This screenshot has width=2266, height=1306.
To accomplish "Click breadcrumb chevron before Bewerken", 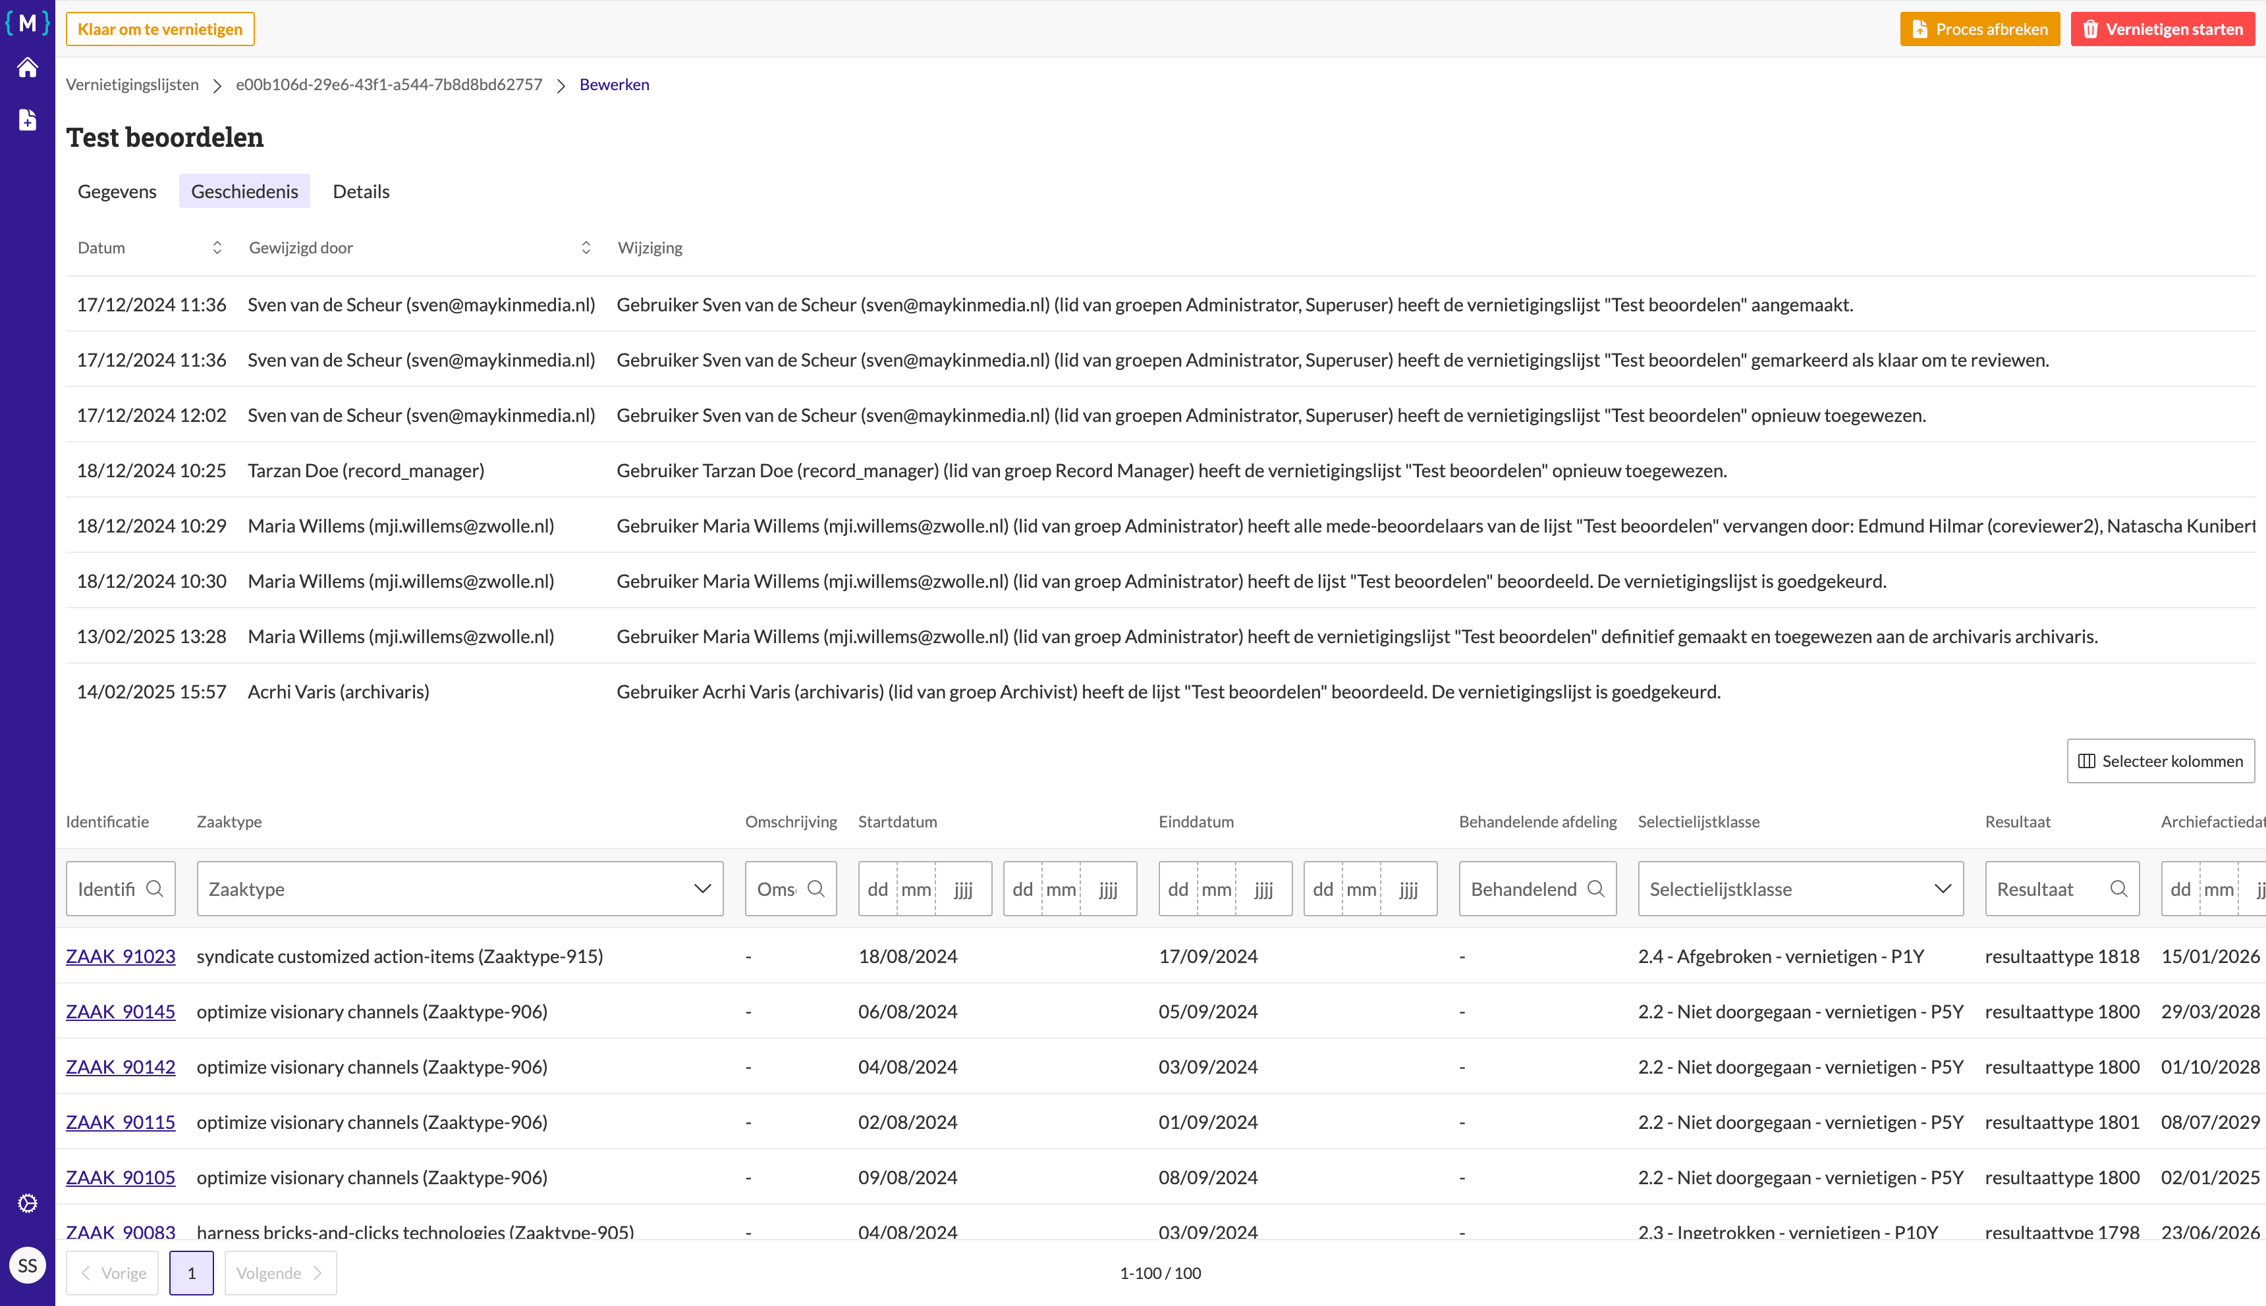I will pos(561,85).
